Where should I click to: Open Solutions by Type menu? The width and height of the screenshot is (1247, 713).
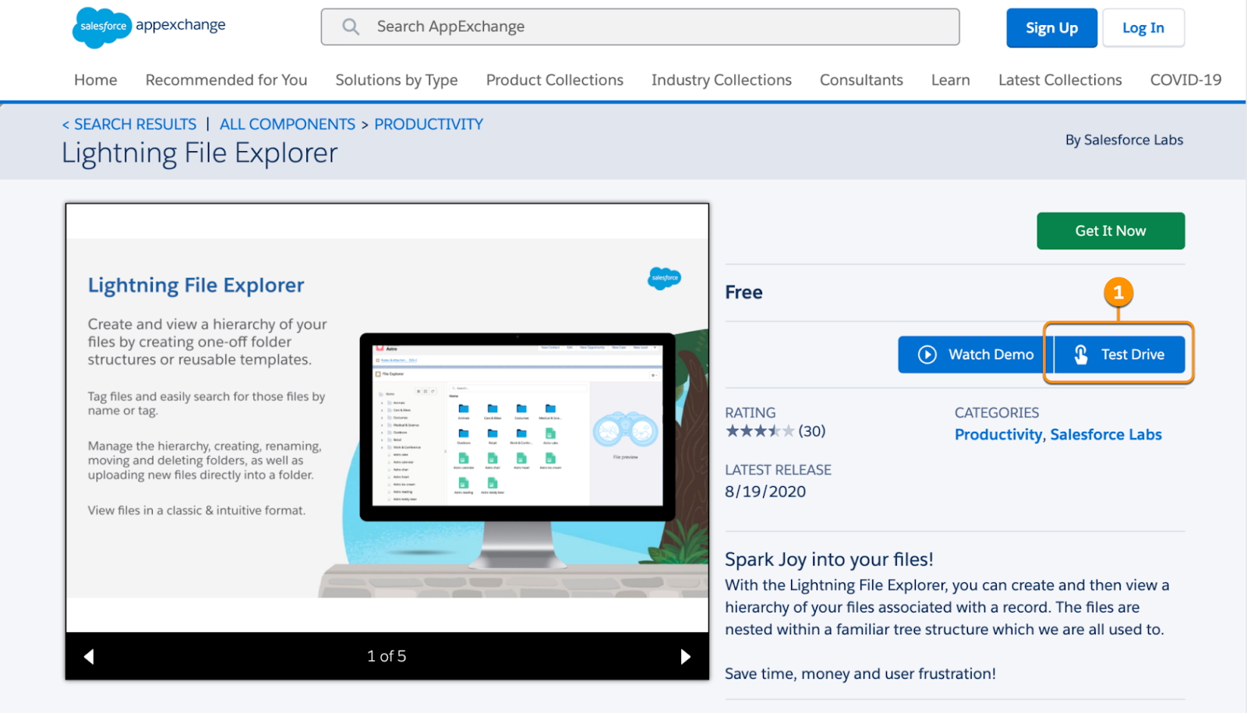click(x=397, y=80)
